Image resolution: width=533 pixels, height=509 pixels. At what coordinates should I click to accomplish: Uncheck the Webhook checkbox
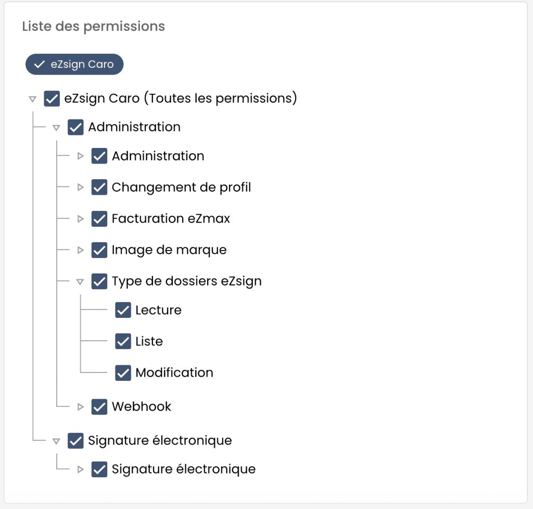99,406
